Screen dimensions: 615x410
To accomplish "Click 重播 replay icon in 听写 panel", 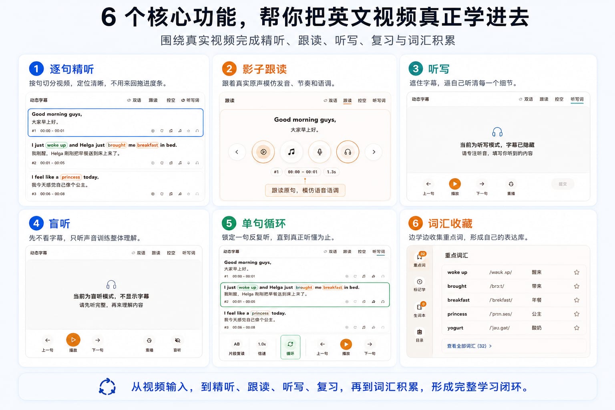I will coord(511,184).
